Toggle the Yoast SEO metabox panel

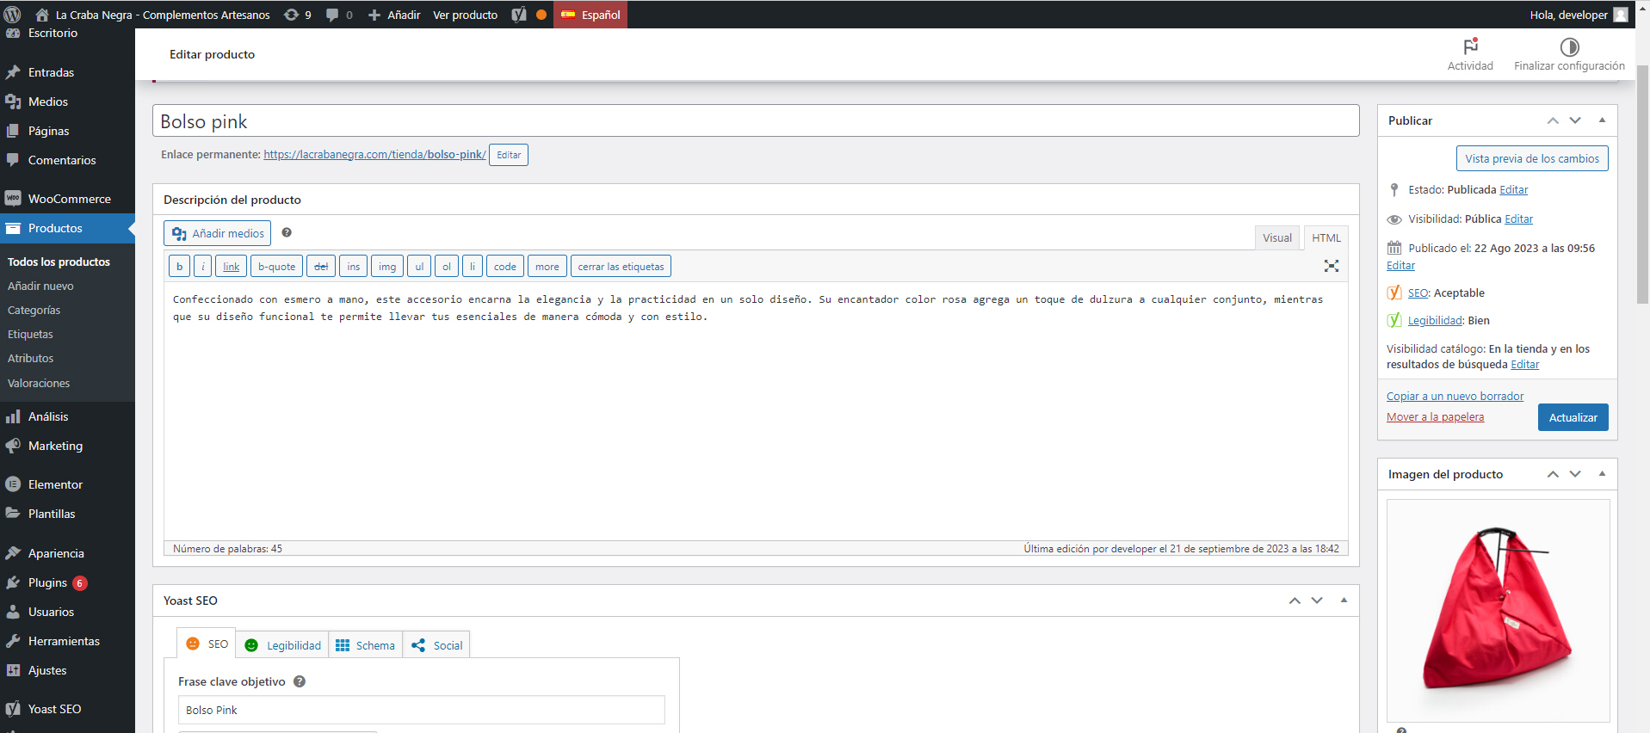(1344, 601)
